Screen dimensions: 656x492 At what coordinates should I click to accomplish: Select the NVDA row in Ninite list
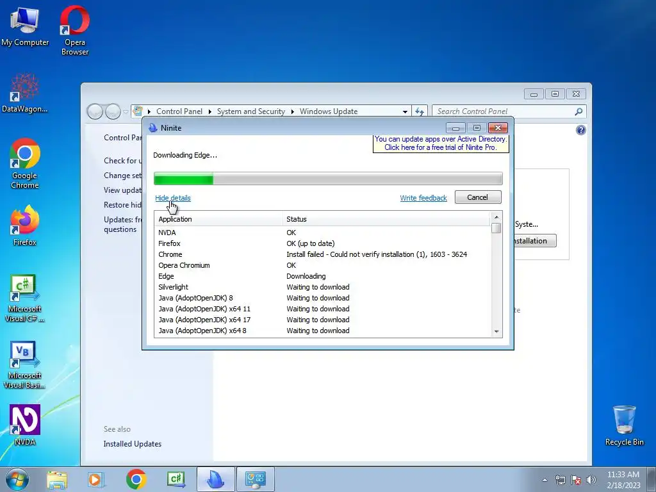click(x=323, y=233)
